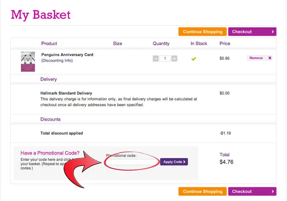Viewport: 287px width, 201px height.
Task: Click Continue Shopping below the basket table
Action: click(x=203, y=191)
